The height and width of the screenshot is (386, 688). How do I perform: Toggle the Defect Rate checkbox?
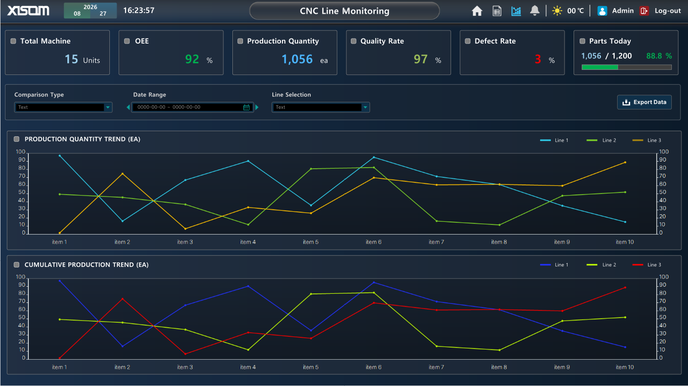click(x=468, y=41)
